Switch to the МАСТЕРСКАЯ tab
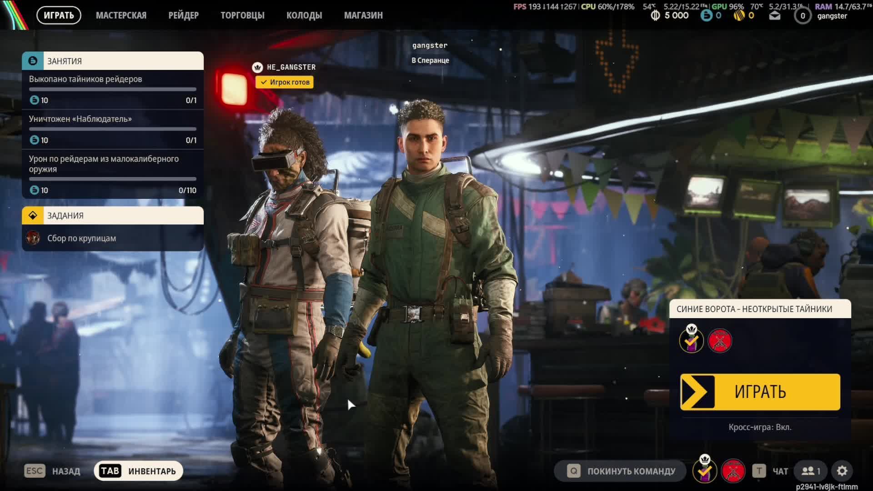Screen dimensions: 873x491 tap(121, 15)
